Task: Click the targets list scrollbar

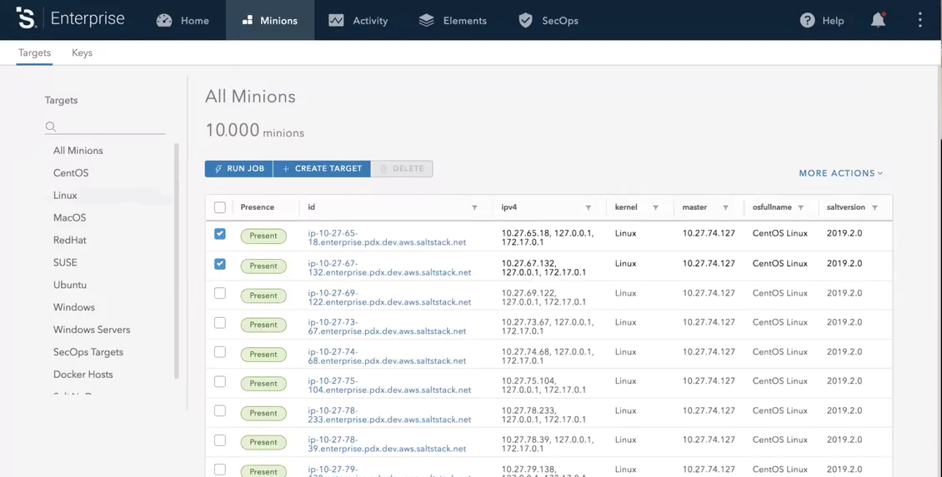Action: pos(176,261)
